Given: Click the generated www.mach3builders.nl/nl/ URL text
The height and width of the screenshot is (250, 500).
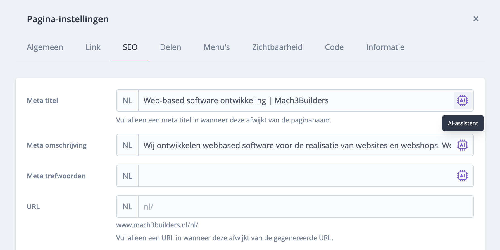Looking at the screenshot, I should tap(157, 225).
